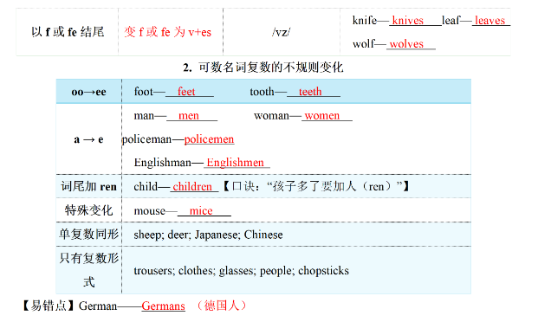Image resolution: width=538 pixels, height=322 pixels.
Task: Click the red answer 'Germans'
Action: [x=164, y=306]
